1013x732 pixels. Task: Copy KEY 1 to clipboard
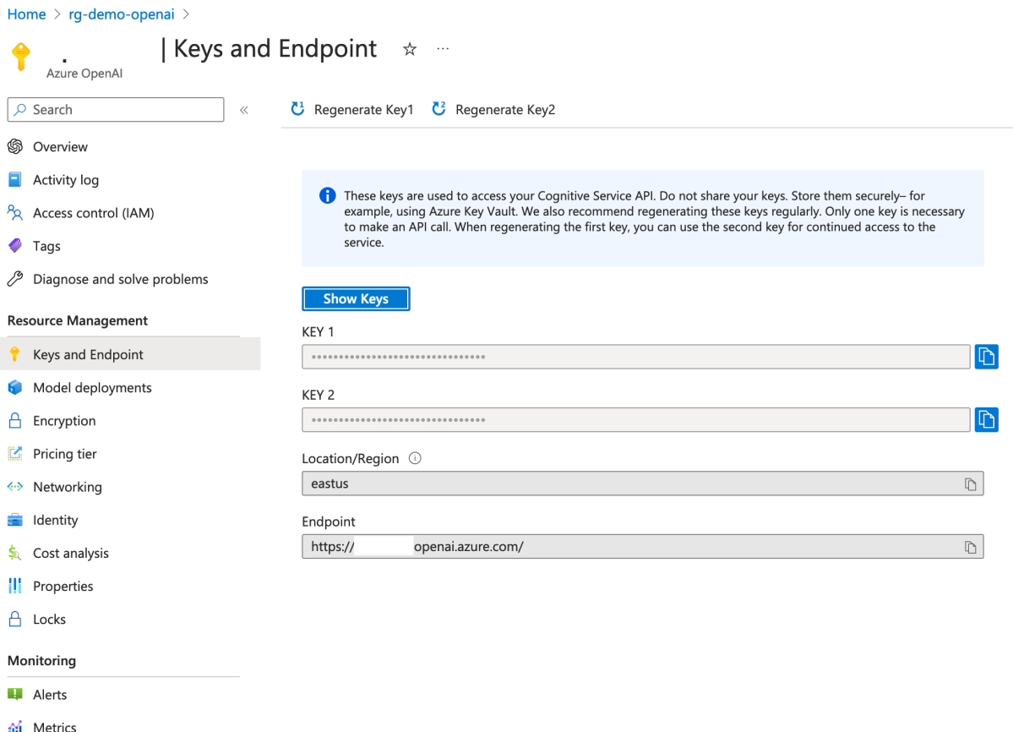point(986,357)
